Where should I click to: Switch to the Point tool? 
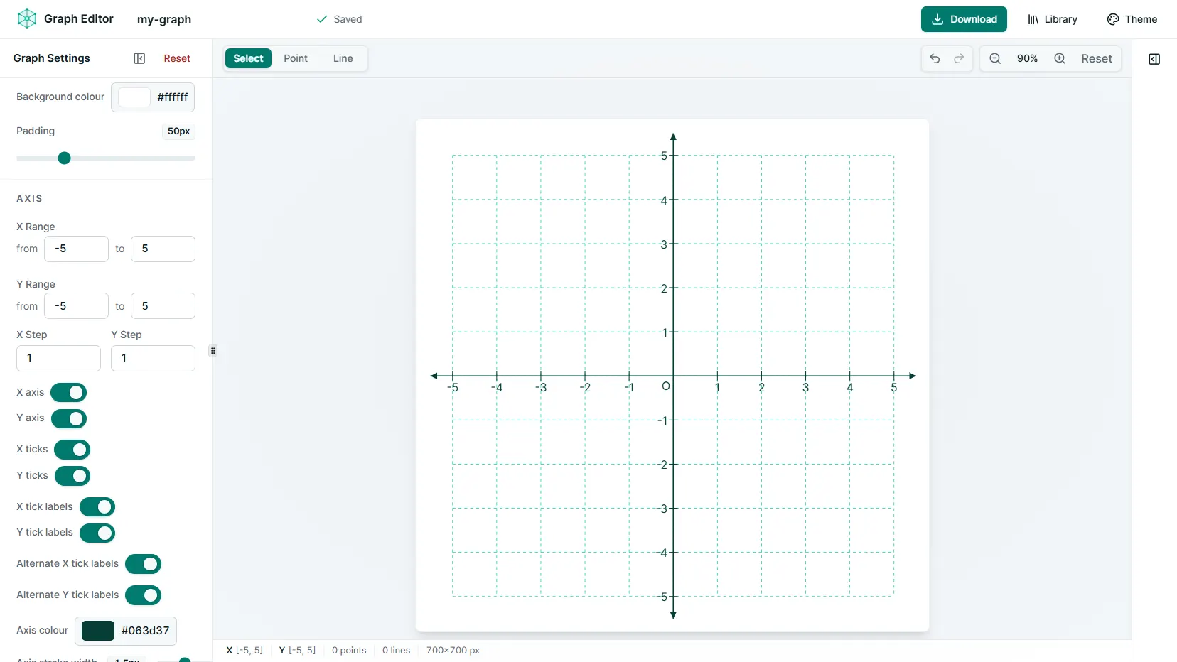coord(296,58)
